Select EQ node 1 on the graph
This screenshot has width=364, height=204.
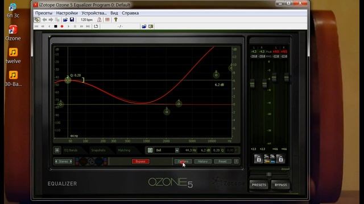pos(61,104)
